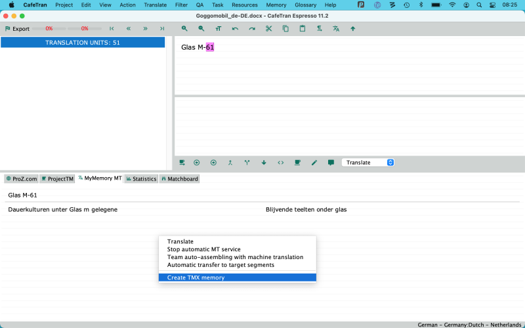Screen dimensions: 525x328
Task: Go back with the double-left chevron icon
Action: 129,29
